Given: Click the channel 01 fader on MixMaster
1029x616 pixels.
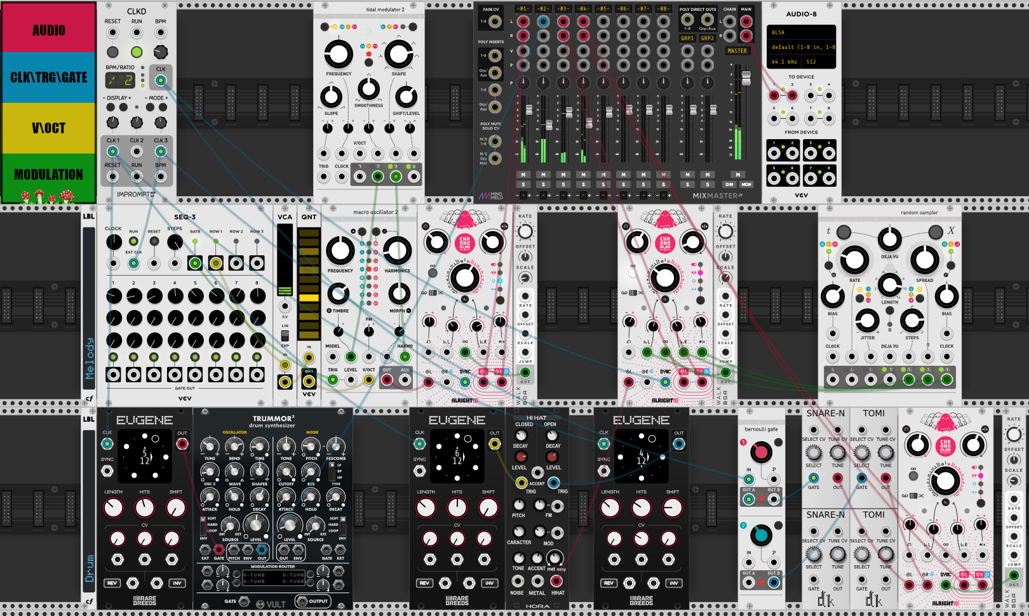Looking at the screenshot, I should [528, 110].
